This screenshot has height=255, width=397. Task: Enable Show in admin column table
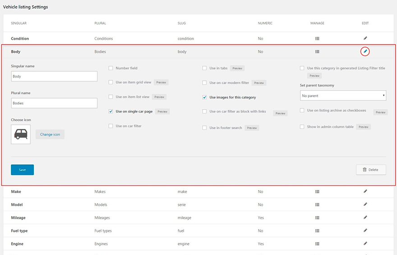click(302, 127)
